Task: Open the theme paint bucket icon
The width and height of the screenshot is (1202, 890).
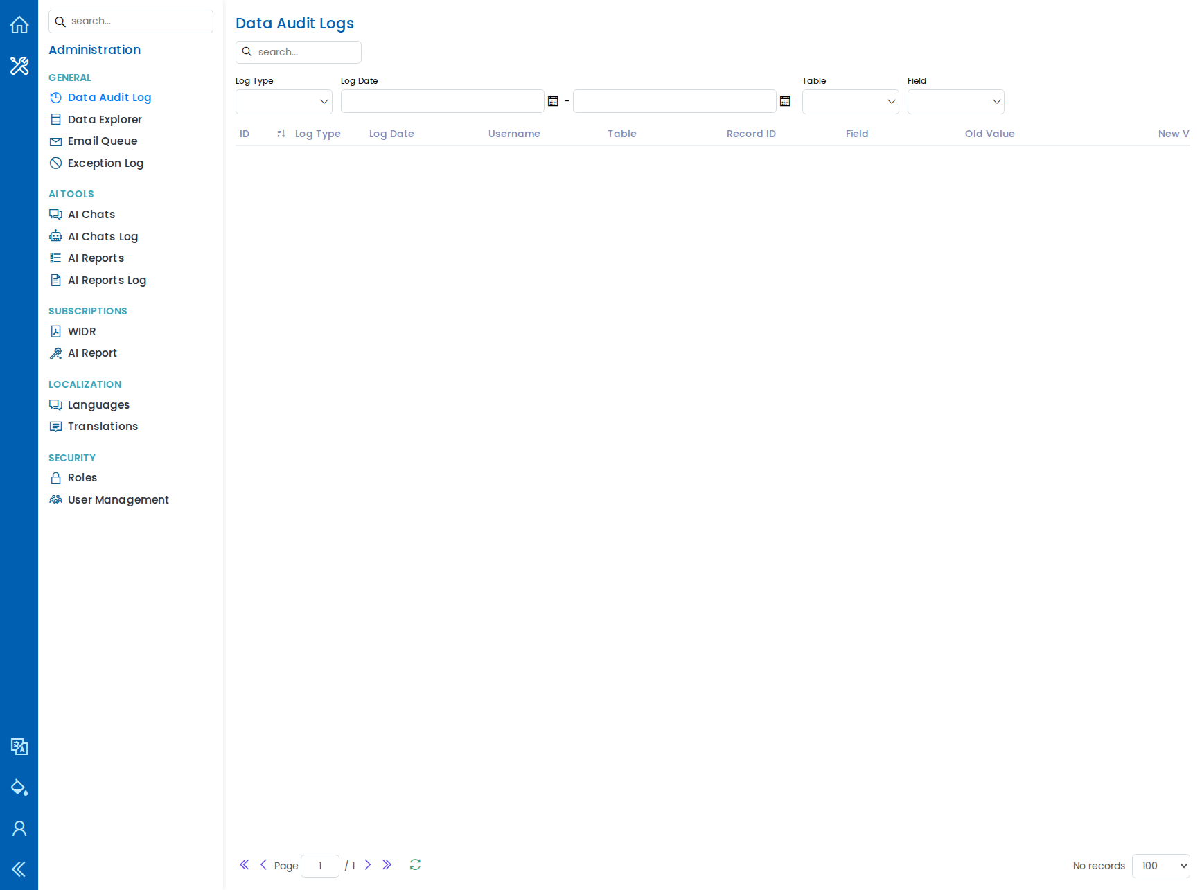Action: (x=19, y=787)
